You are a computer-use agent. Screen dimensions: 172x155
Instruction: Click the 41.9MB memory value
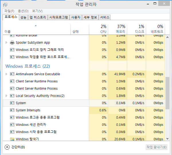(x=120, y=74)
